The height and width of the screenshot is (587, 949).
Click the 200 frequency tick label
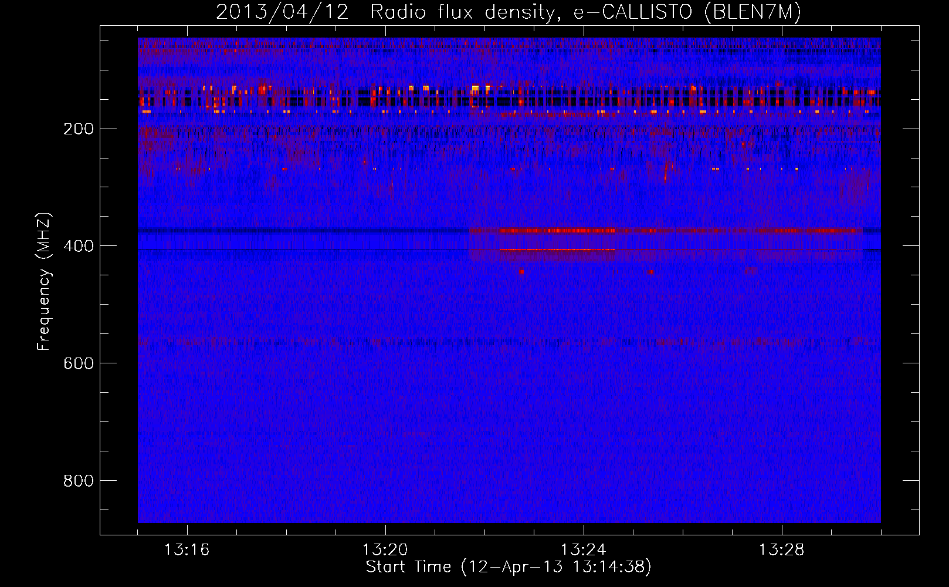click(79, 129)
